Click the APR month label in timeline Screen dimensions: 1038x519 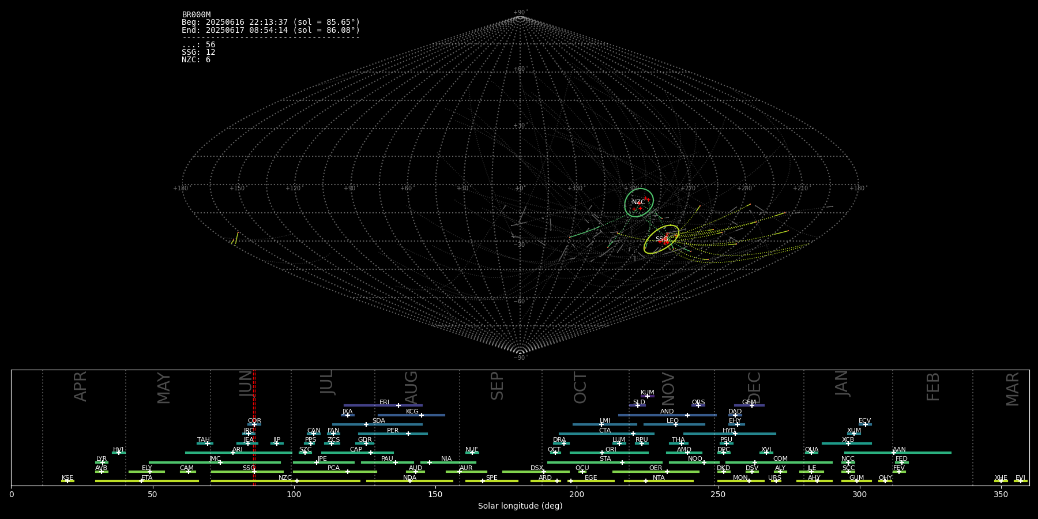[81, 386]
